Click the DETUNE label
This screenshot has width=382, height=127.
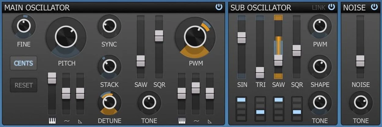click(109, 121)
